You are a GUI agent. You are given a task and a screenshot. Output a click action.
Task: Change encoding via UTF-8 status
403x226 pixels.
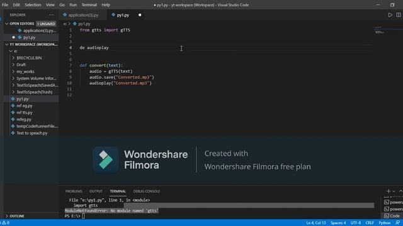(x=356, y=223)
